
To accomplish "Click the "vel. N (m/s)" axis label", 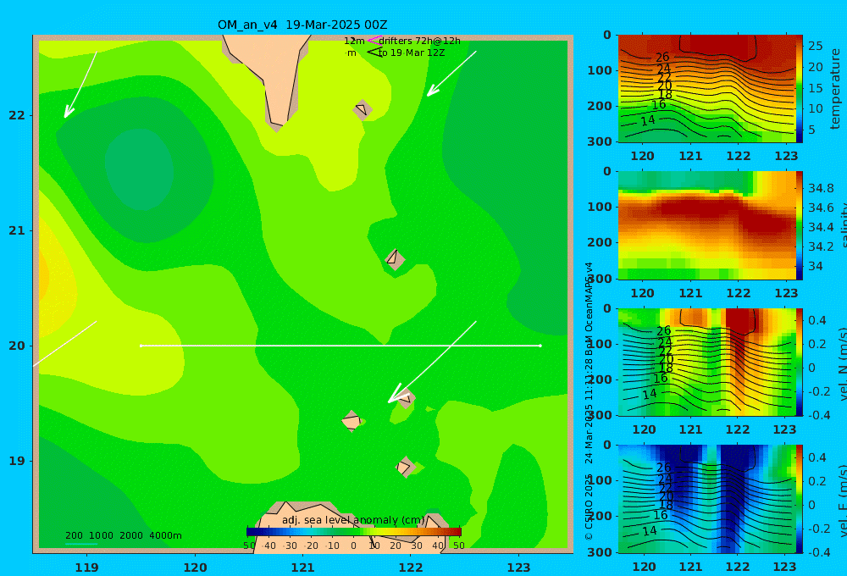I will click(842, 365).
